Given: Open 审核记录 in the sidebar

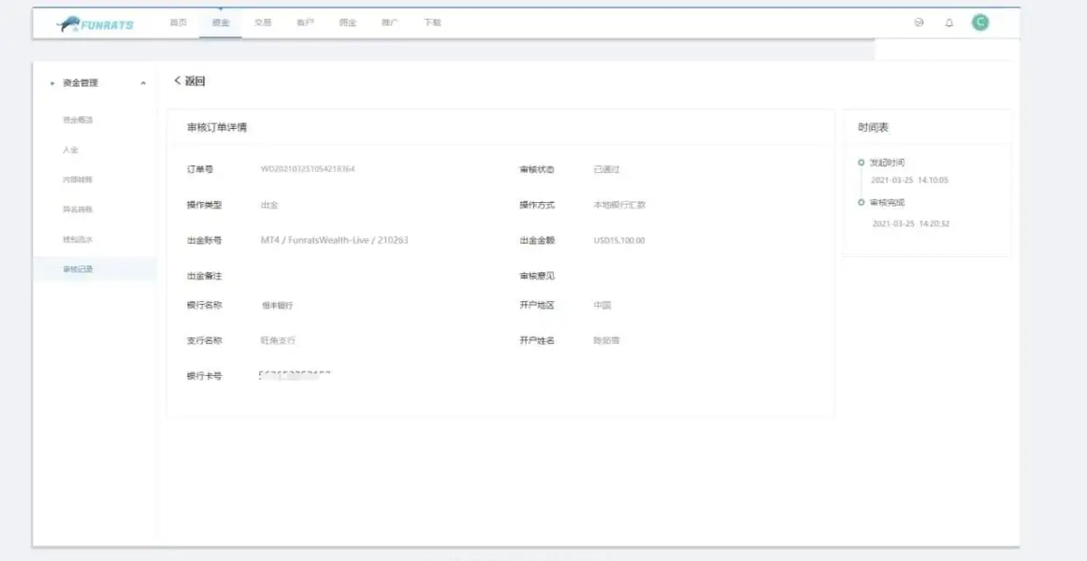Looking at the screenshot, I should click(x=78, y=269).
